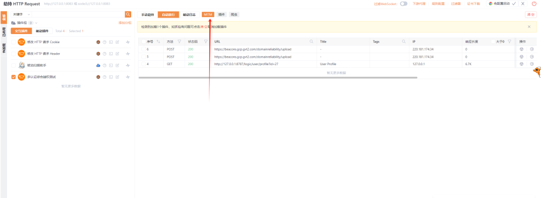541x198 pixels.
Task: Select the MITM tab
Action: click(208, 15)
